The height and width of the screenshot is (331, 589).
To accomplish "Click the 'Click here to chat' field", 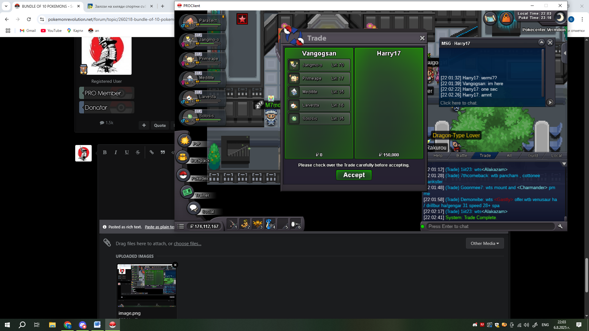I will pyautogui.click(x=492, y=103).
